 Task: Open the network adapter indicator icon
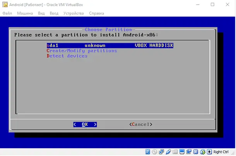coord(161,151)
